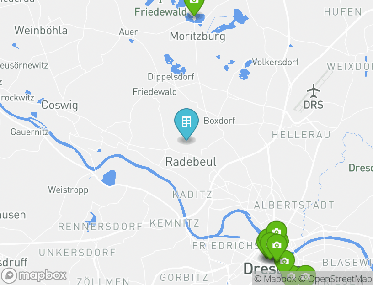
Task: Open the Mapbox logo in the corner
Action: [x=33, y=276]
